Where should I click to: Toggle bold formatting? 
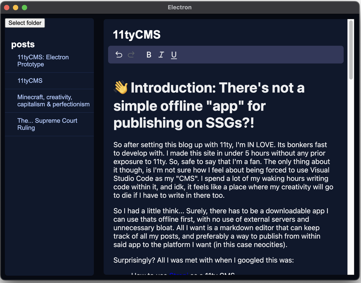tap(149, 55)
